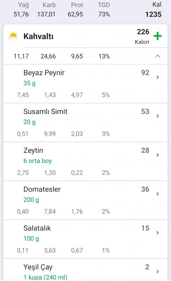Screen dimensions: 171x281
Task: Tap the Karb column header
Action: coord(49,5)
